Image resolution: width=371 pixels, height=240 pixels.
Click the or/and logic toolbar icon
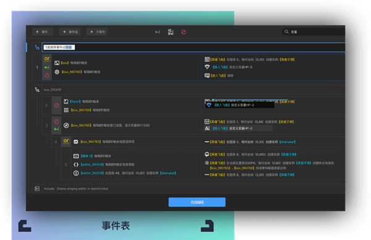(x=171, y=32)
